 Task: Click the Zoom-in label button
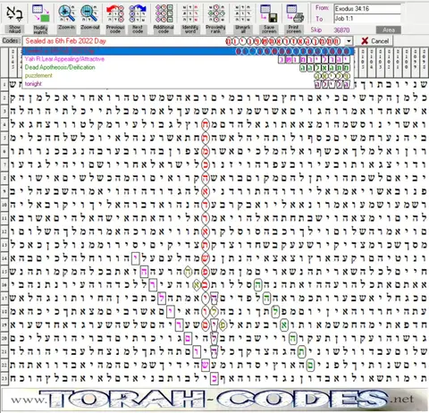pos(67,29)
